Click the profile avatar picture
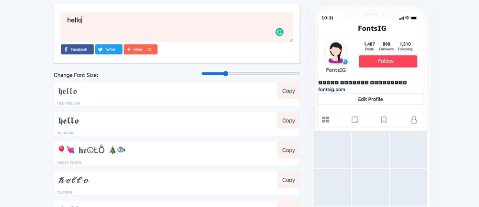This screenshot has height=207, width=479. [x=336, y=52]
